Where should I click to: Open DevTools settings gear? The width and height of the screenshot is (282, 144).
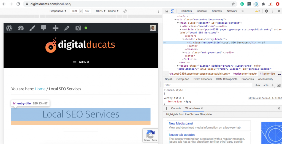pos(267,11)
